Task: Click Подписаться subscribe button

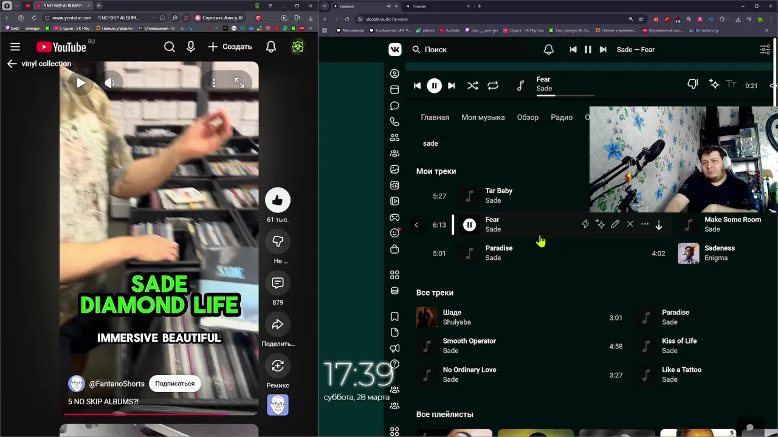Action: point(175,384)
